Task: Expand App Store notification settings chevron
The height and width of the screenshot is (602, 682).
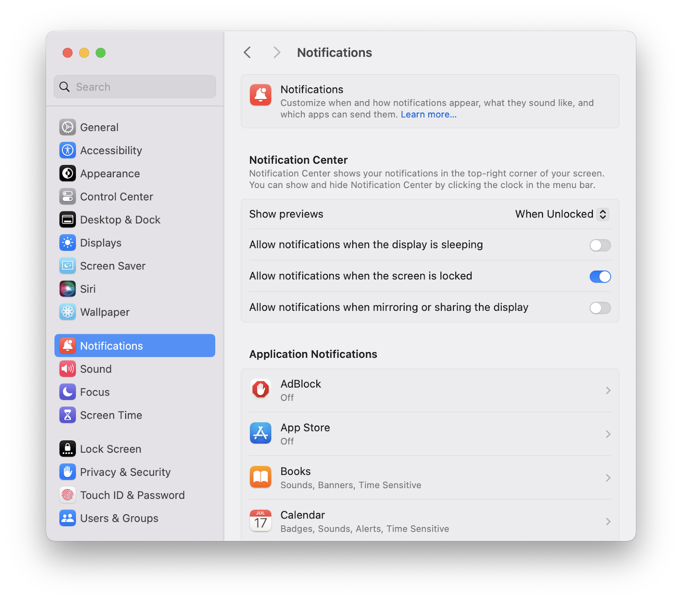Action: tap(608, 434)
